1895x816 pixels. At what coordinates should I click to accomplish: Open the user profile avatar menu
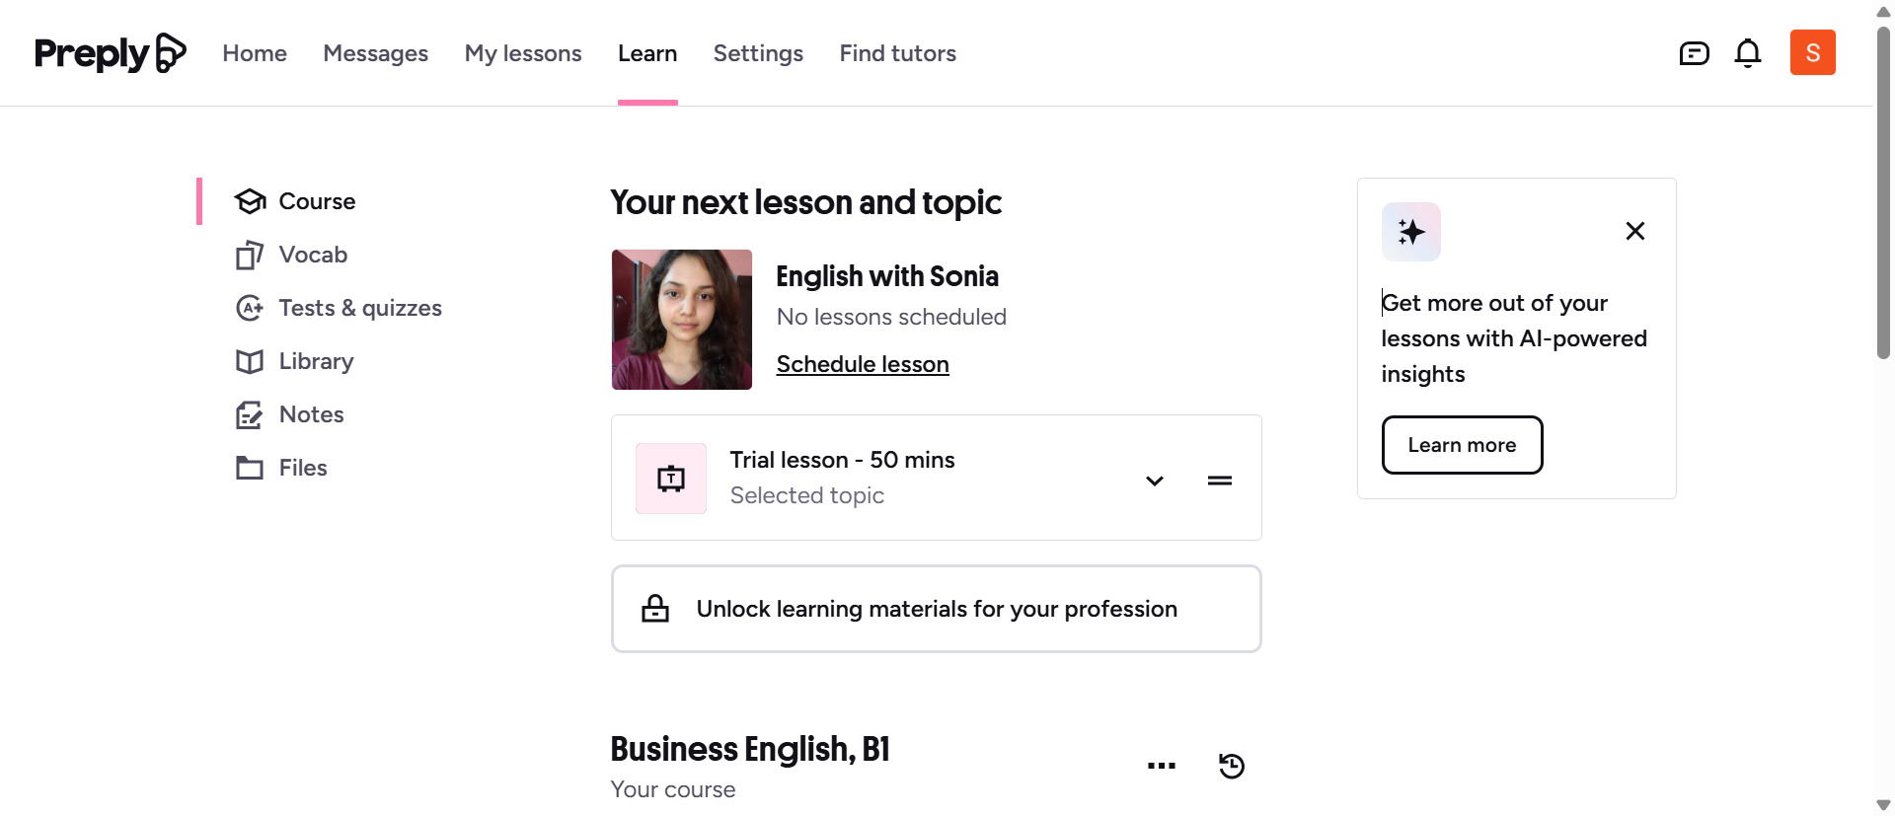pos(1812,52)
